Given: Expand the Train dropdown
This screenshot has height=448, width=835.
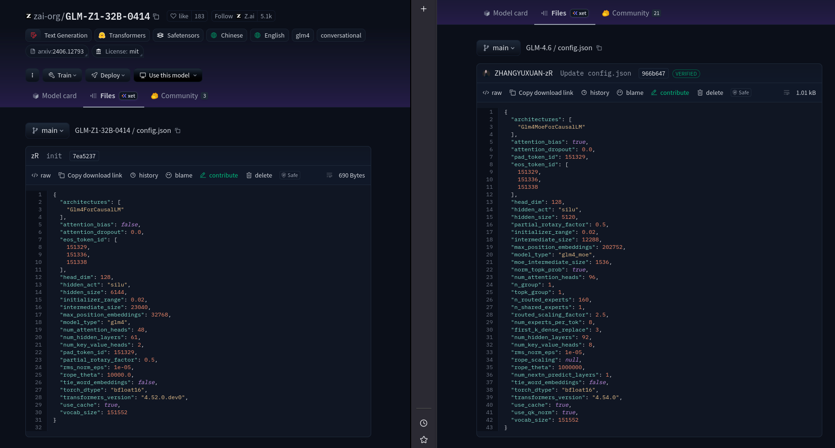Looking at the screenshot, I should click(x=62, y=75).
